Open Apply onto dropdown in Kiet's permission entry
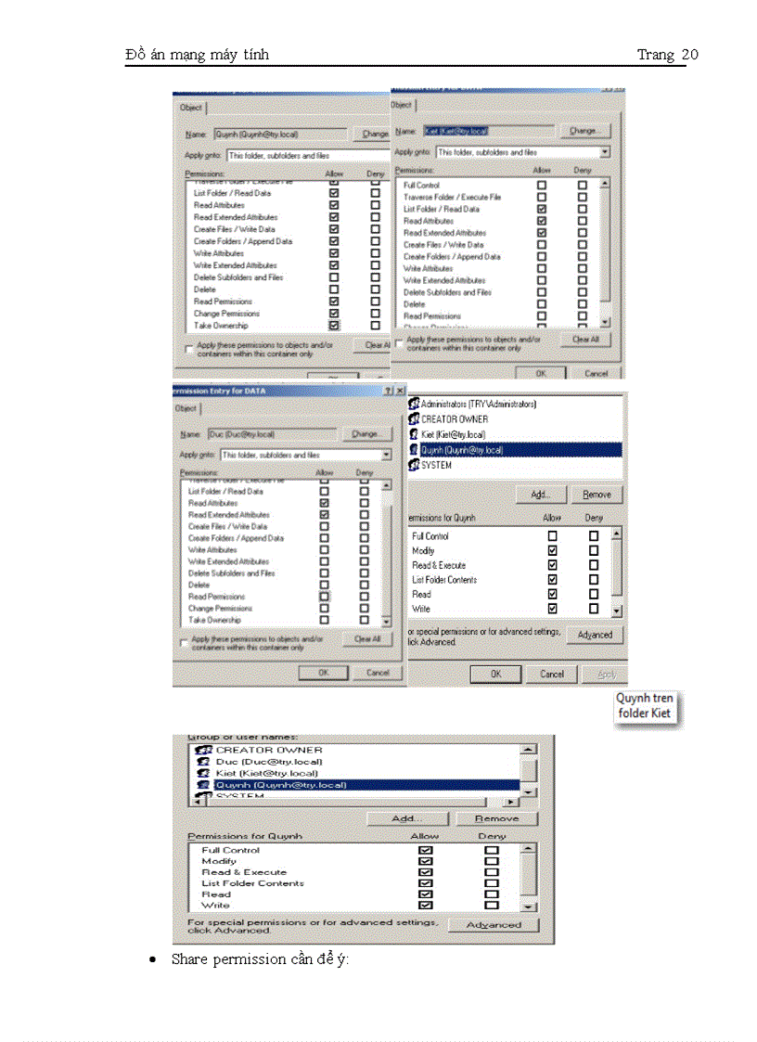The height and width of the screenshot is (1042, 757). (x=605, y=152)
